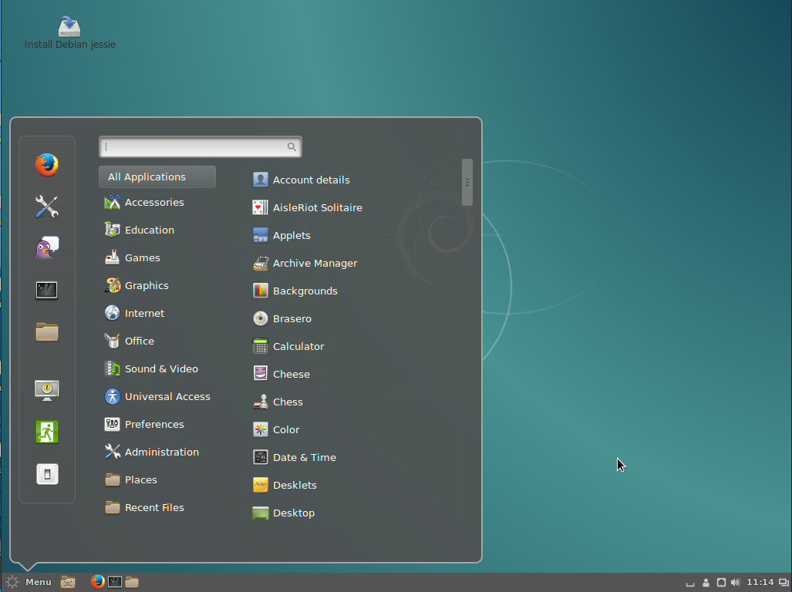Open Account details
This screenshot has width=792, height=592.
coord(311,180)
